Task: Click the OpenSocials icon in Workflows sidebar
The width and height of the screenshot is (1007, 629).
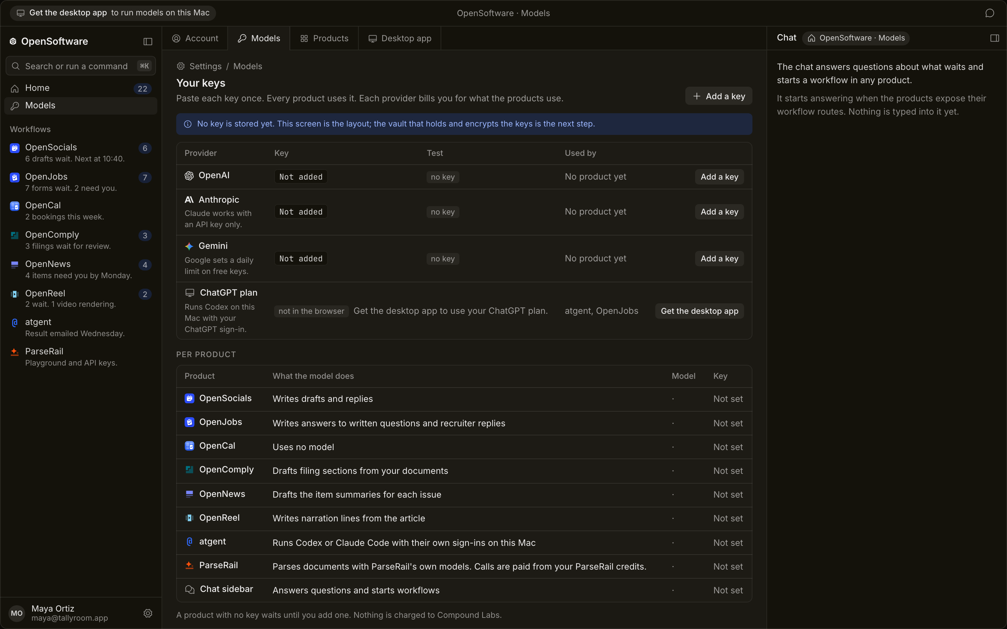Action: (x=15, y=148)
